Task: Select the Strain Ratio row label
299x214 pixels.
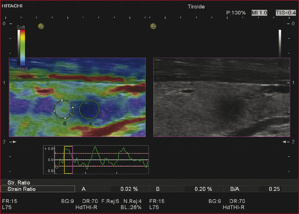Action: click(21, 189)
